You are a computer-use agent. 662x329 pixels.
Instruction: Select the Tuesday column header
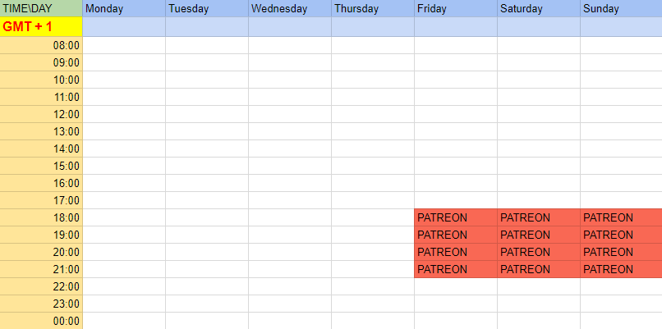(x=207, y=8)
